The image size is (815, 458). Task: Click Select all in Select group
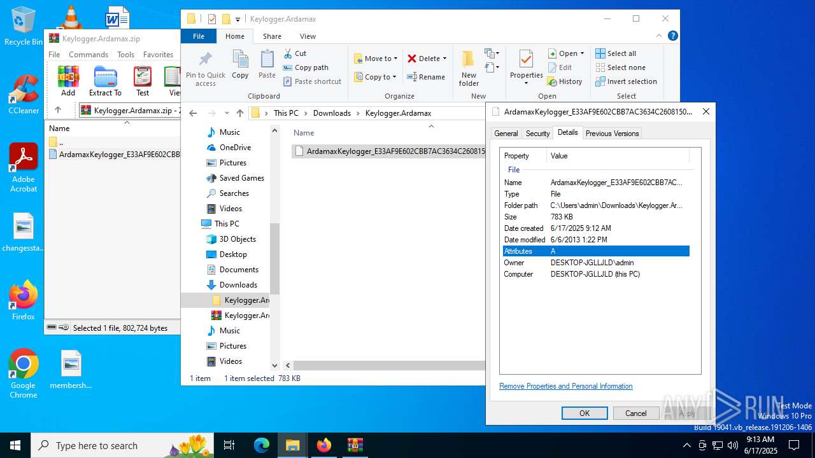click(x=616, y=53)
